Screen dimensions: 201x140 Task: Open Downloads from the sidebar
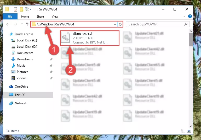[x=25, y=59]
